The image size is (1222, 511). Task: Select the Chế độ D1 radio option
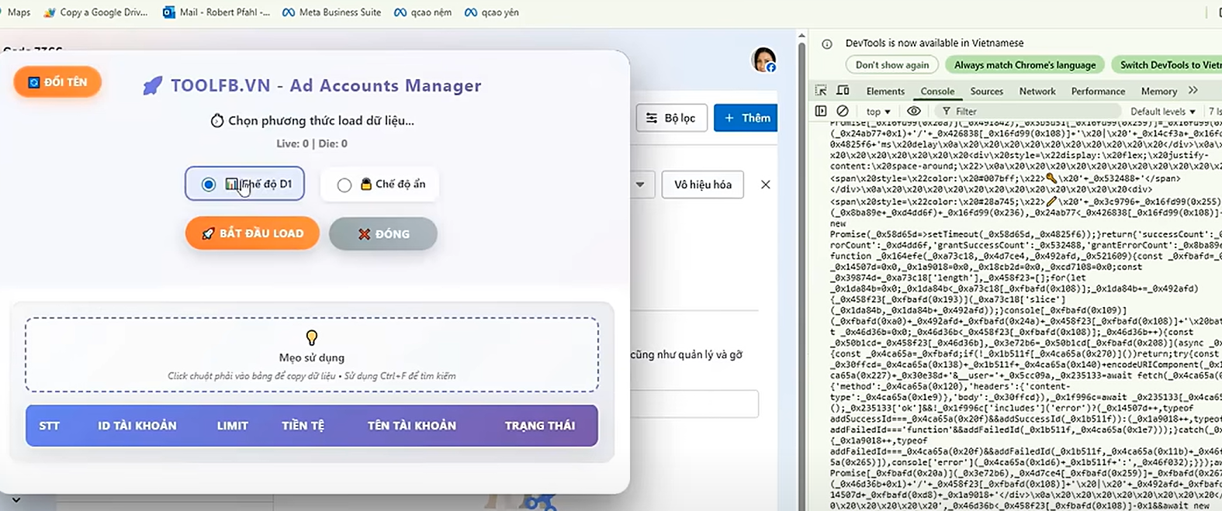(x=209, y=185)
